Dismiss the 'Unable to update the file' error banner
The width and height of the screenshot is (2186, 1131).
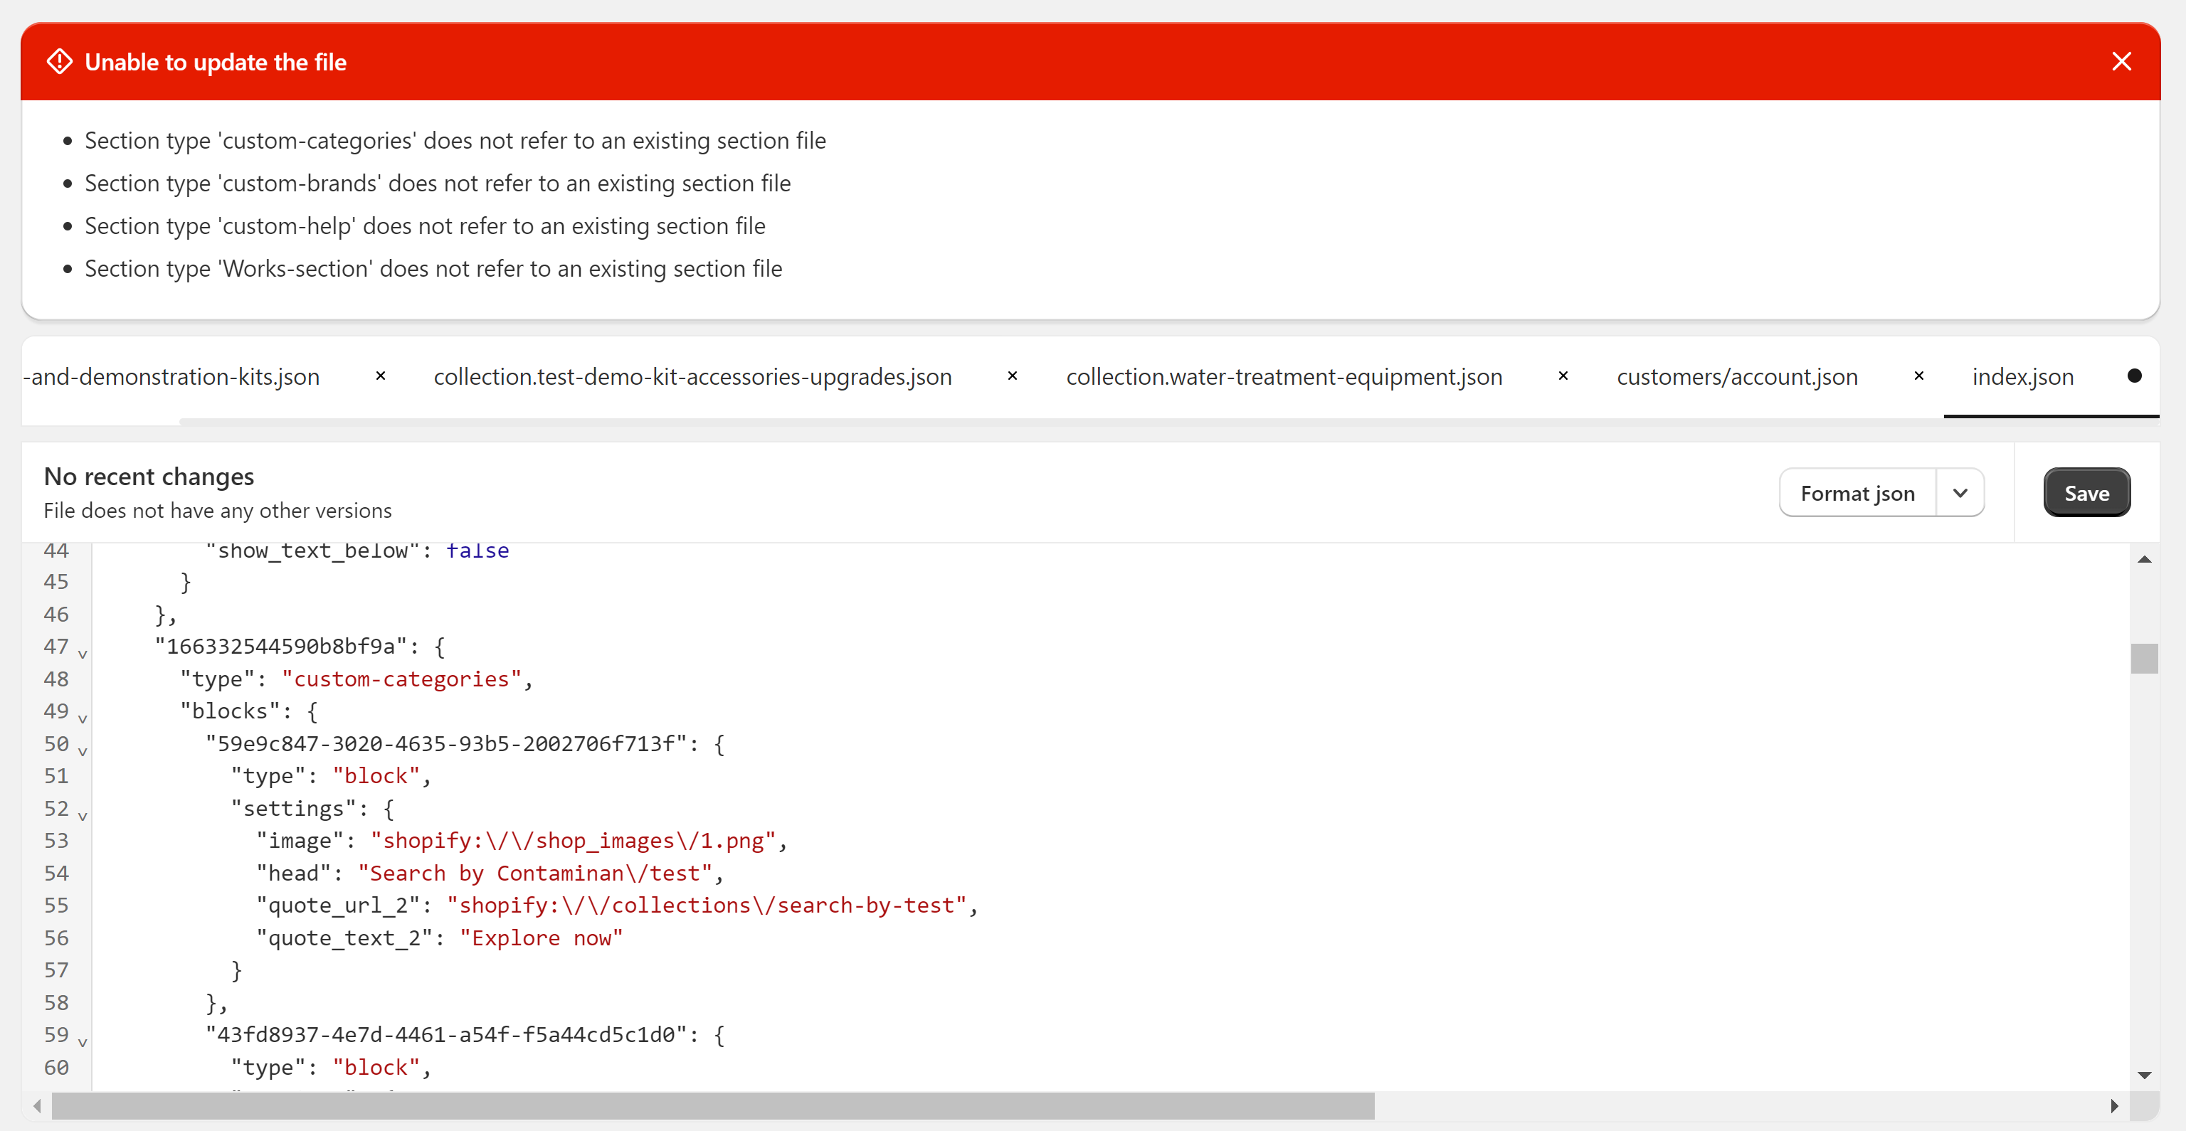click(x=2121, y=62)
